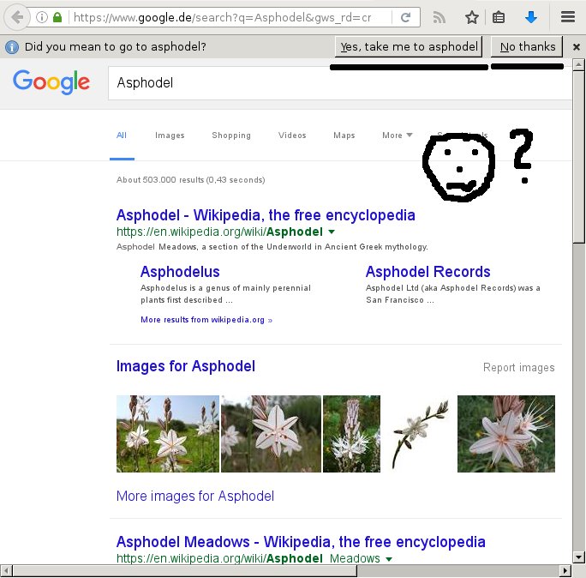This screenshot has height=578, width=586.
Task: Expand dropdown arrow next to Asphodel Meadows URL
Action: click(x=389, y=559)
